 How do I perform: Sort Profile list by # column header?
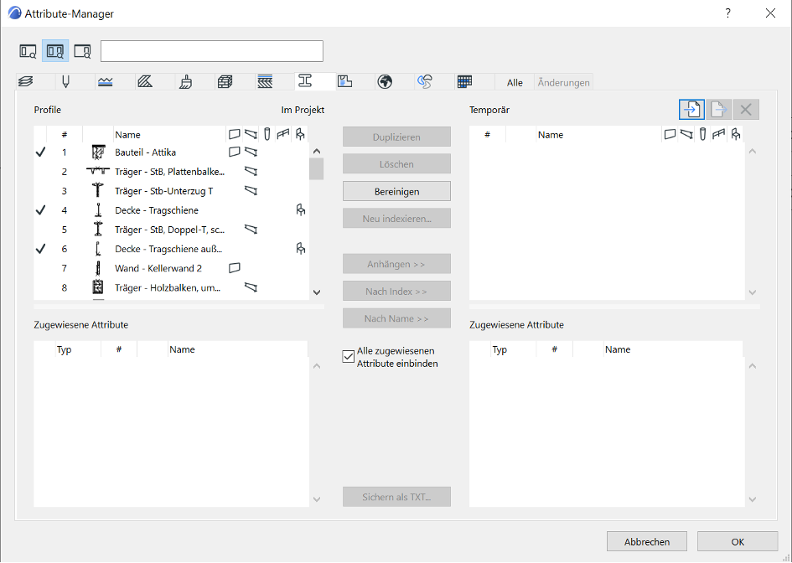65,134
